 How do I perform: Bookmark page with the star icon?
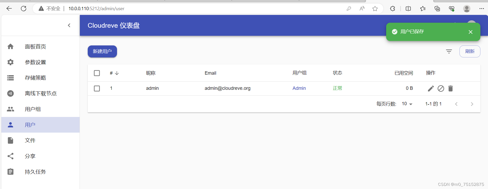pyautogui.click(x=375, y=9)
